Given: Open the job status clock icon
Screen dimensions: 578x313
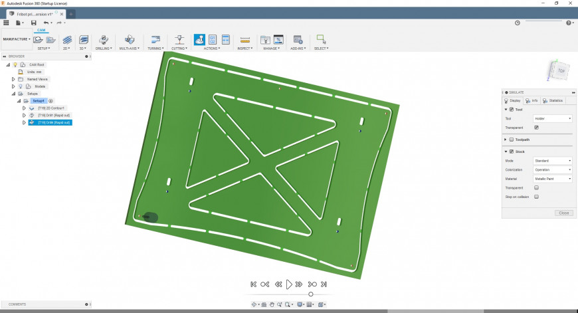Looking at the screenshot, I should point(517,23).
